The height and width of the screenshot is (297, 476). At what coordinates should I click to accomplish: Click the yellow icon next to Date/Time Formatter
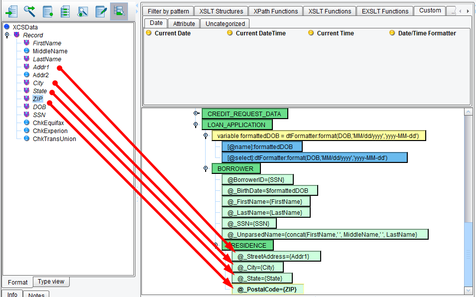tap(392, 33)
